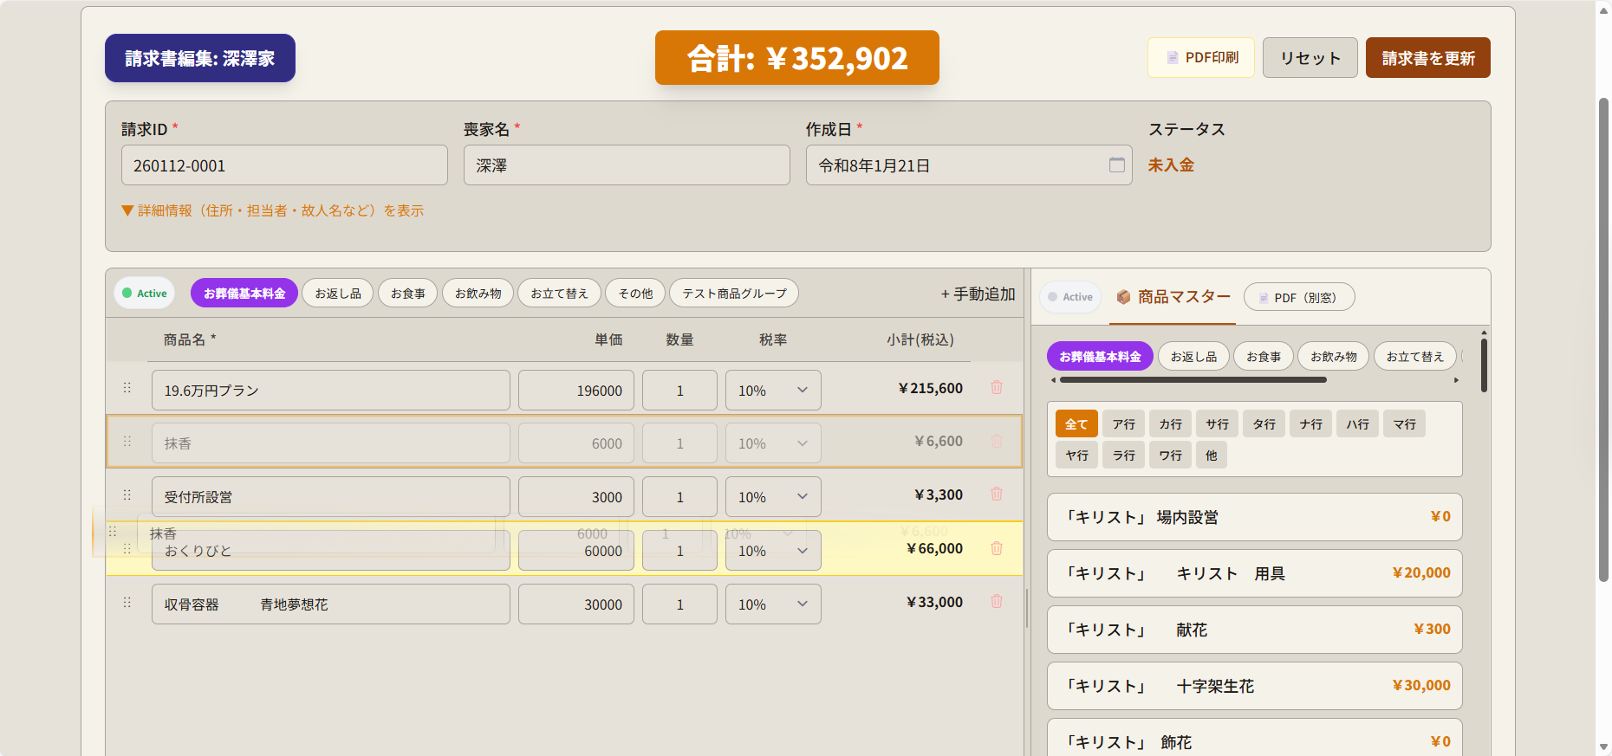
Task: Toggle the Active switch beside 商品マスター
Action: [x=1069, y=297]
